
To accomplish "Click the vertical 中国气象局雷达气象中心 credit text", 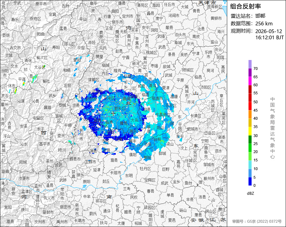I will coord(272,128).
